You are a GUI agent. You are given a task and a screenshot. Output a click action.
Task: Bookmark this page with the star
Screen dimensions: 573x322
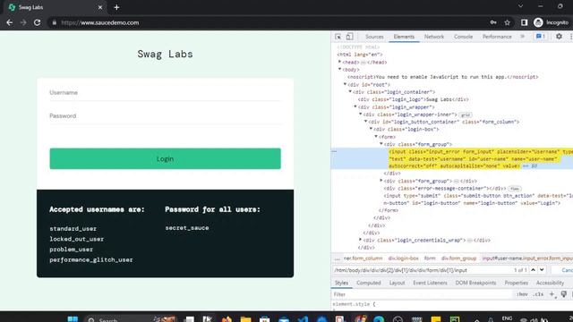tap(508, 22)
